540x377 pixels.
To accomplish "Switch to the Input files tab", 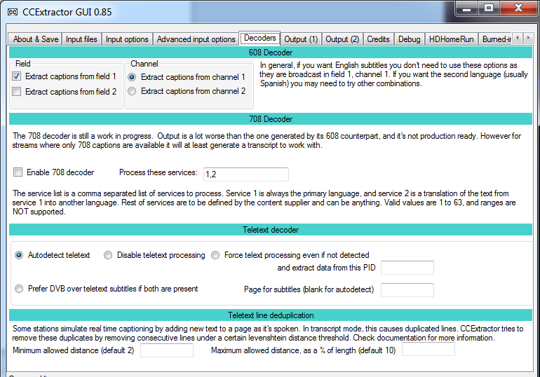I will click(x=81, y=39).
